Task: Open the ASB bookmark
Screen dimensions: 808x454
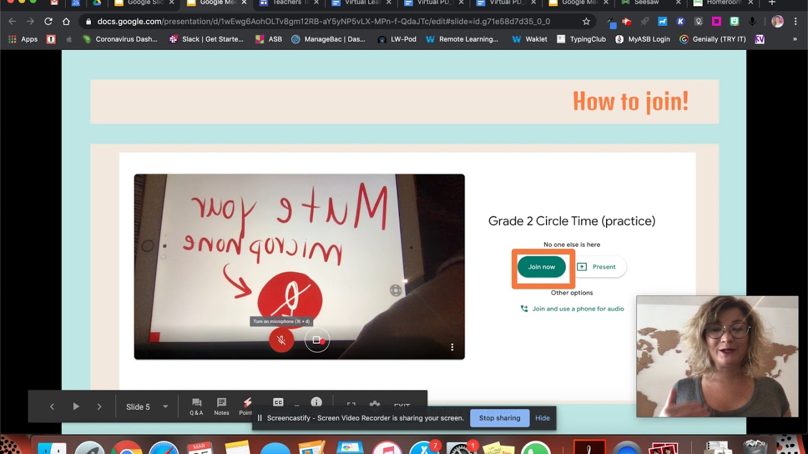Action: [268, 39]
